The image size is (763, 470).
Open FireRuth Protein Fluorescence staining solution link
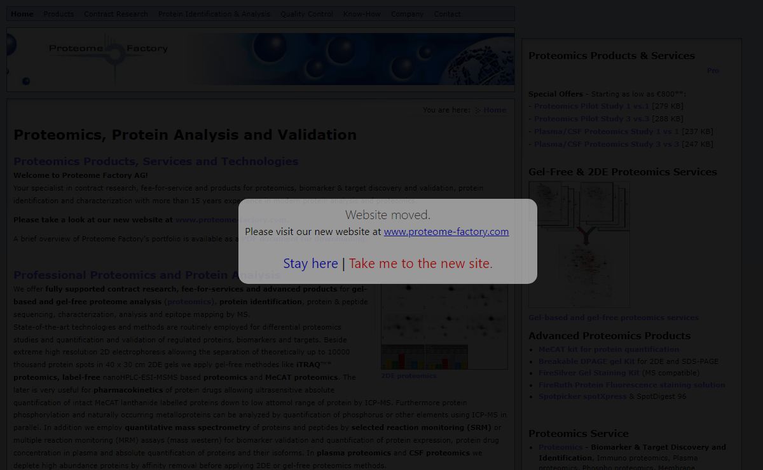[x=631, y=385]
